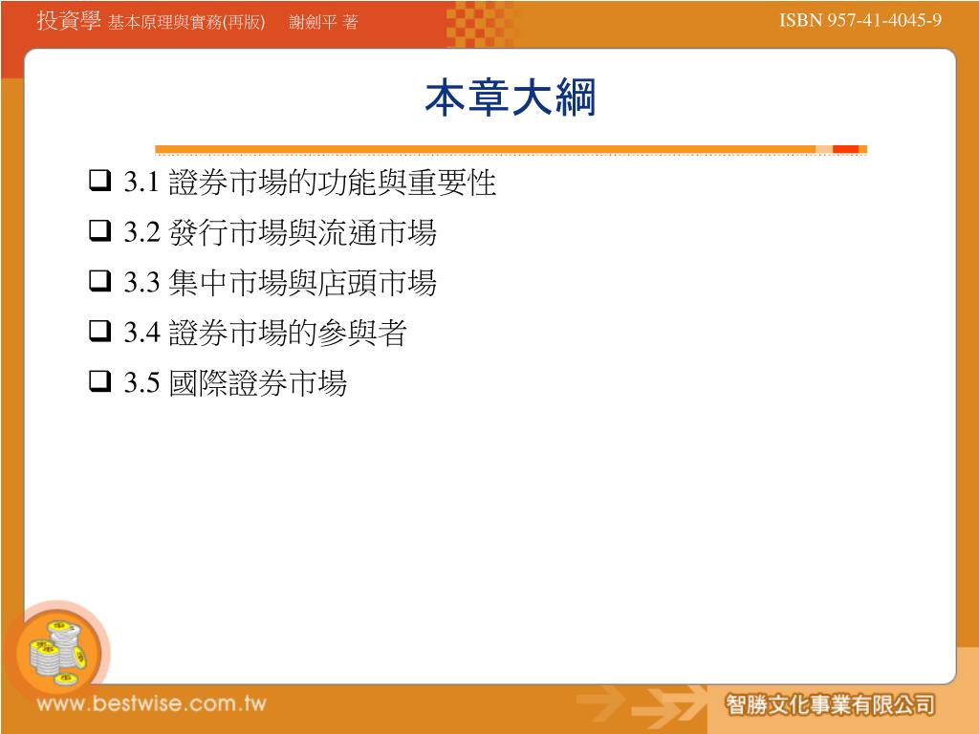The image size is (979, 734).
Task: Click the author name 謝劍平 著
Action: point(323,23)
